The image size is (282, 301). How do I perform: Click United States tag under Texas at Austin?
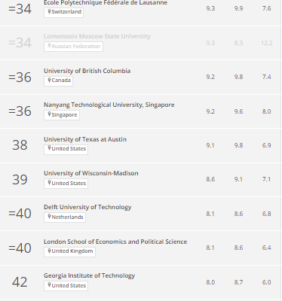(66, 150)
